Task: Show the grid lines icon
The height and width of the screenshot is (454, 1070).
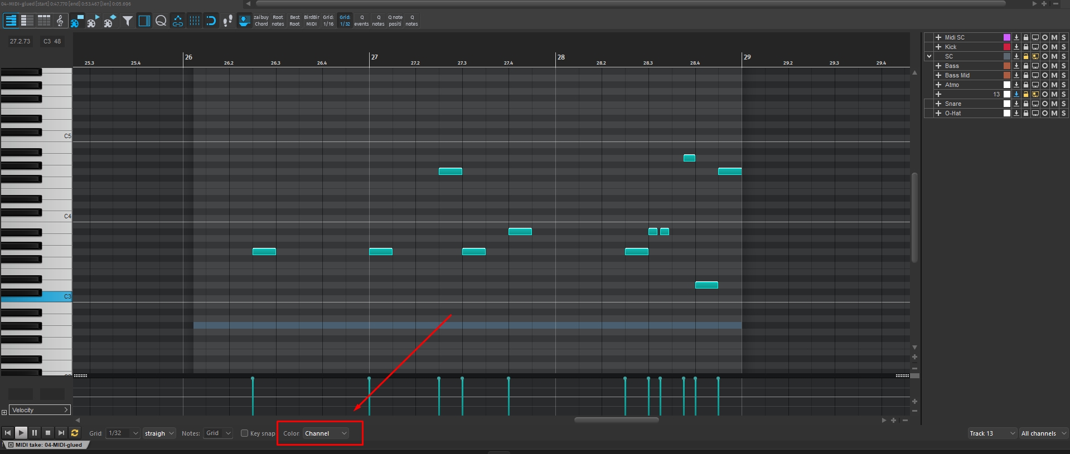Action: click(x=195, y=21)
